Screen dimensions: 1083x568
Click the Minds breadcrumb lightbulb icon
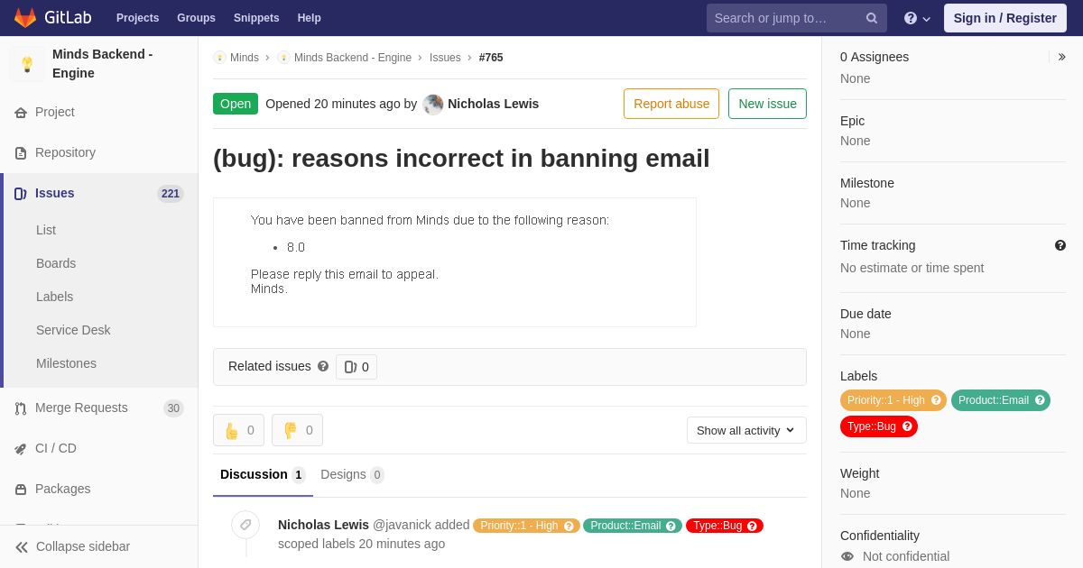point(219,58)
